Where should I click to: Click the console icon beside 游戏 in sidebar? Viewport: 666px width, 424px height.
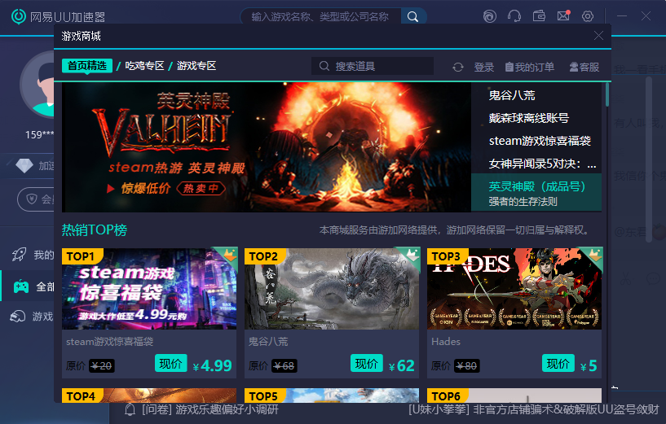click(17, 317)
